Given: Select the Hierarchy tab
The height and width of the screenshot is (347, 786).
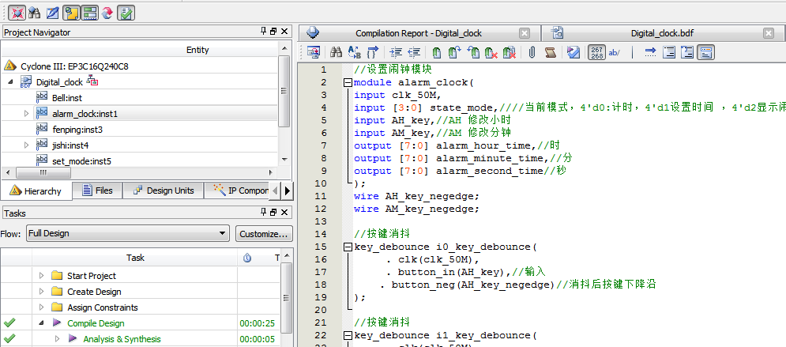Looking at the screenshot, I should click(36, 191).
